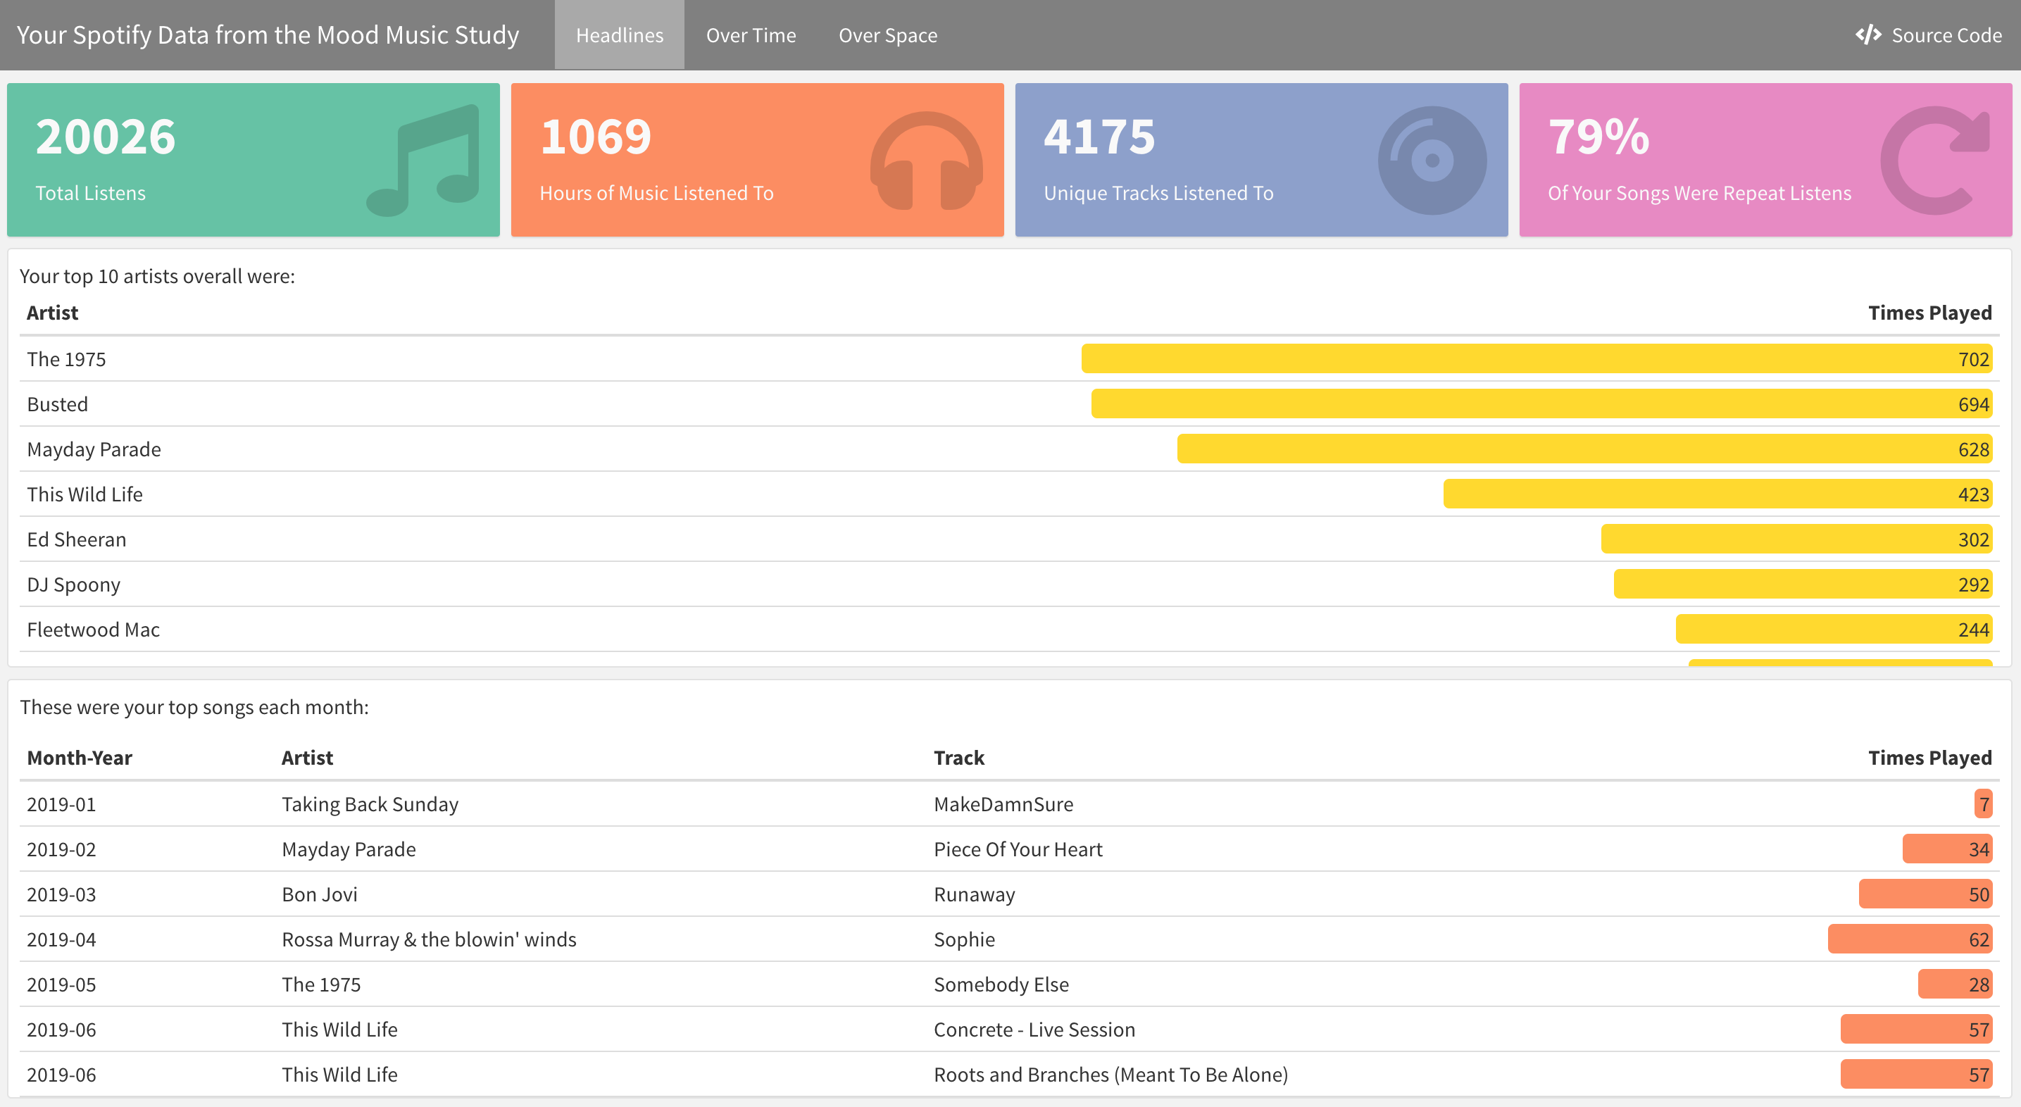Click the Headlines tab navigation icon
The width and height of the screenshot is (2021, 1107).
pos(619,34)
